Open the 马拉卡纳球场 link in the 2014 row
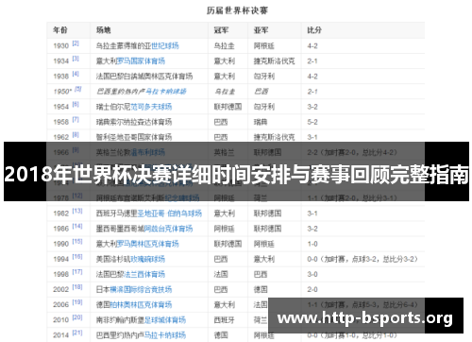 [165, 335]
